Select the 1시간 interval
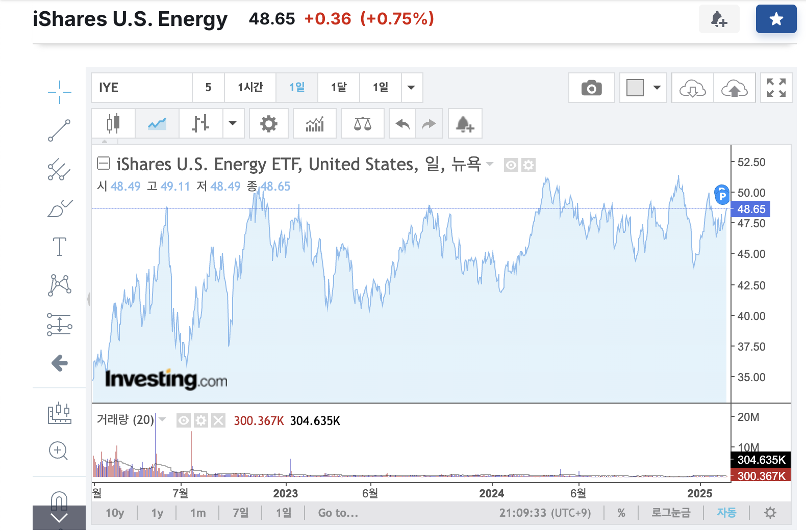The height and width of the screenshot is (531, 806). 250,88
